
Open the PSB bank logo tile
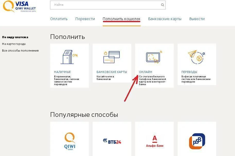197,139
